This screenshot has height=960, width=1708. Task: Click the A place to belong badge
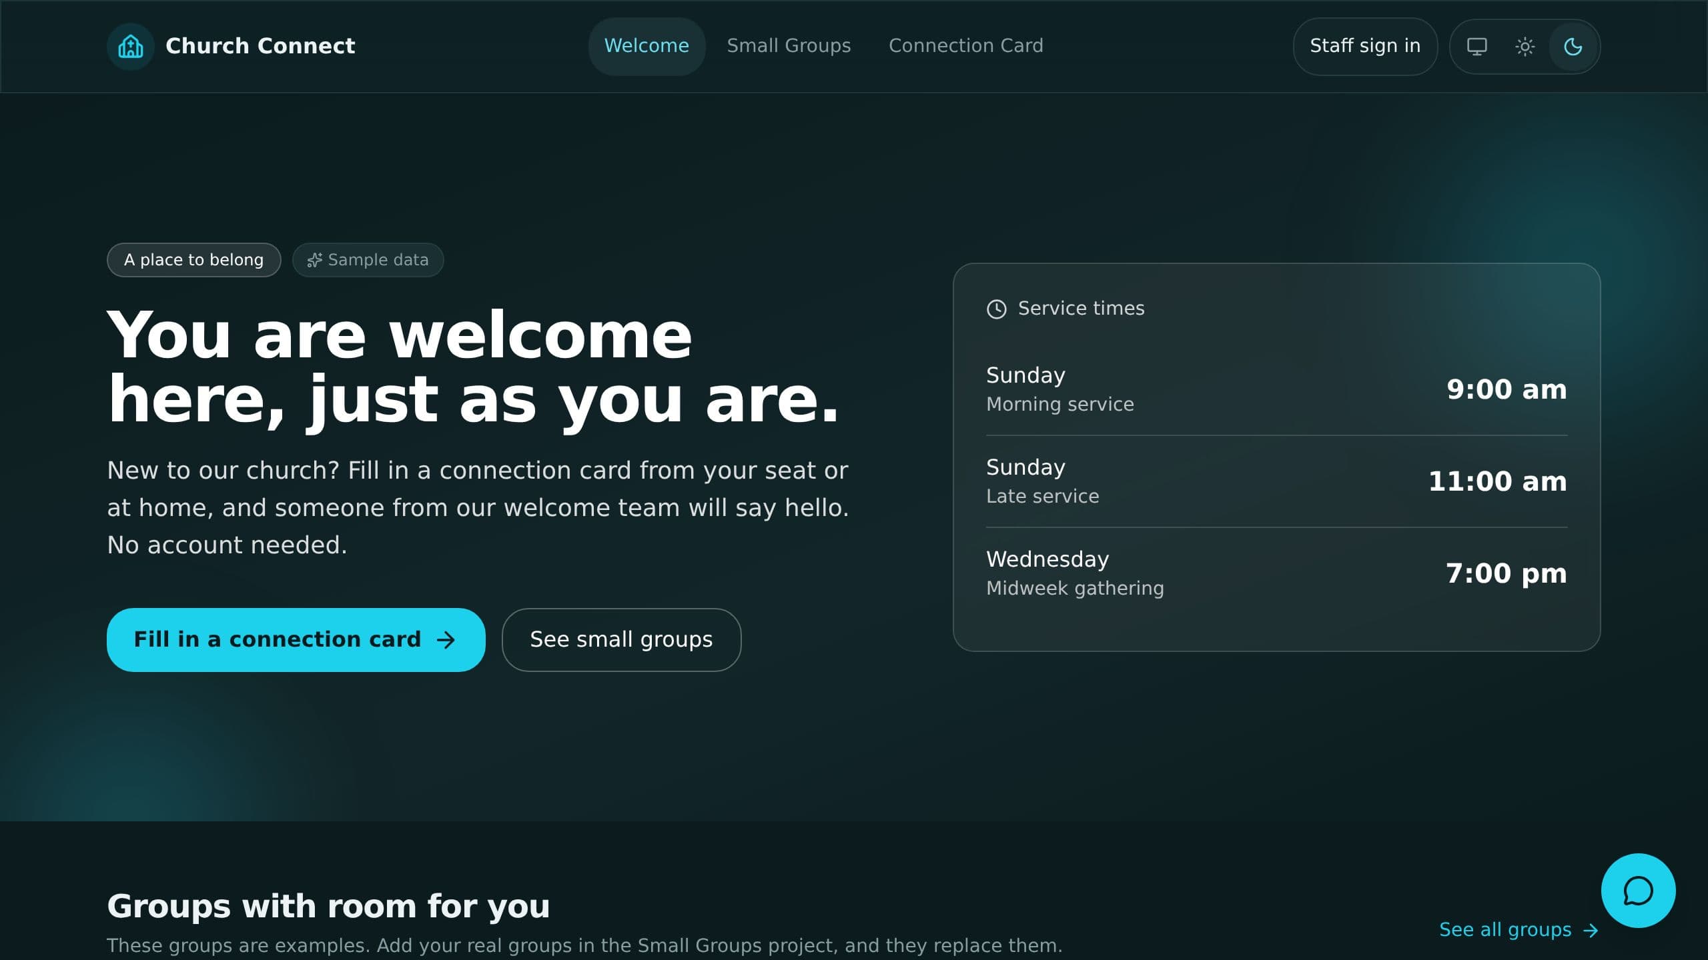pos(193,260)
